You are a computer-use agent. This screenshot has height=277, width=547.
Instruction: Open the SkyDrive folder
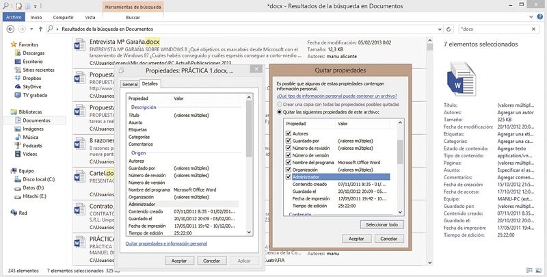pos(31,86)
